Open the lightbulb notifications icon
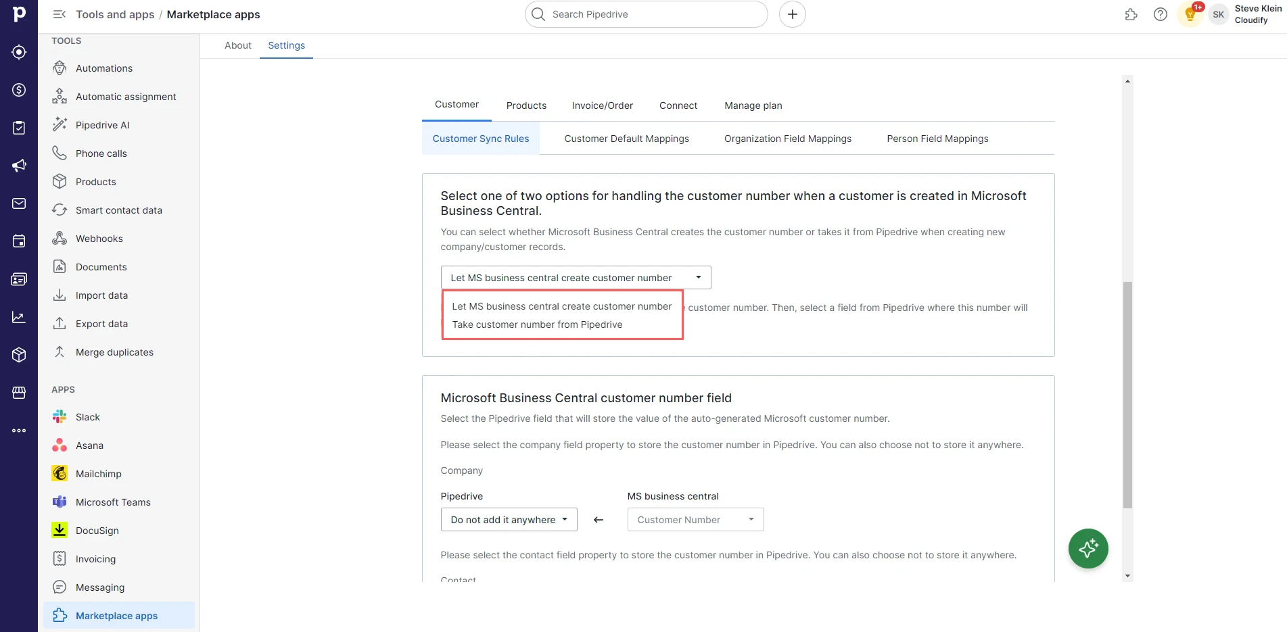The height and width of the screenshot is (632, 1287). [1190, 14]
